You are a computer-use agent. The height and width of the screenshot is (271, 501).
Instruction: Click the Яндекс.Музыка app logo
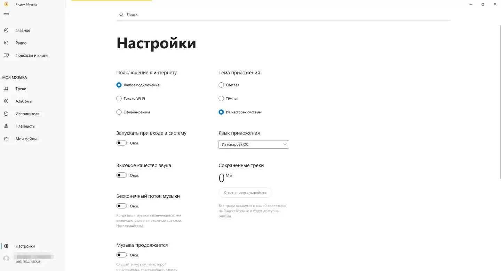[6, 4]
